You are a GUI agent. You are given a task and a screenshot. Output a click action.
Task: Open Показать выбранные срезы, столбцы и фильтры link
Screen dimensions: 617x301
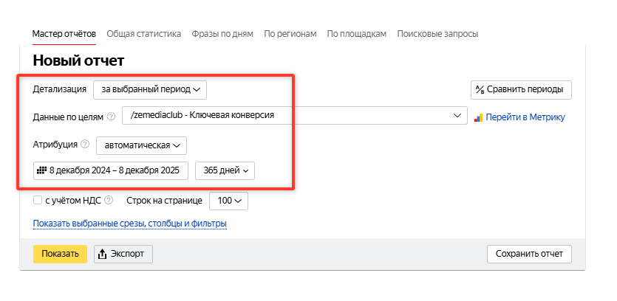[129, 224]
